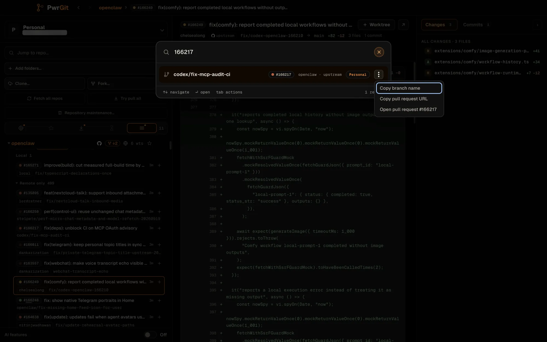The width and height of the screenshot is (547, 342).
Task: Open Repository maintenance...
Action: (86, 113)
